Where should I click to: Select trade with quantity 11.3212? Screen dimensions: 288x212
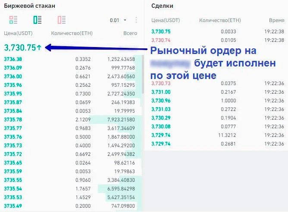click(218, 135)
